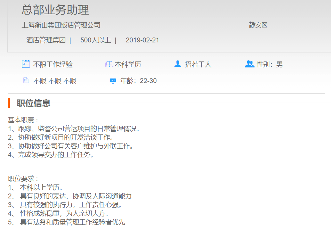
Task: Click the 500人以上 company size label
Action: (x=96, y=40)
